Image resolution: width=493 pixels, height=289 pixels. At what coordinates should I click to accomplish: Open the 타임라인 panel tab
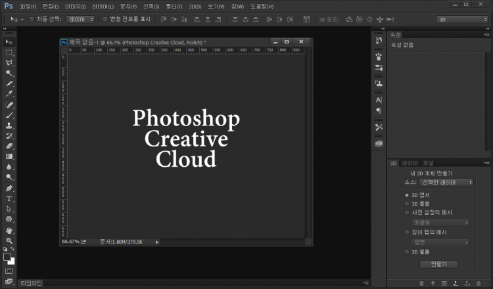tap(30, 282)
